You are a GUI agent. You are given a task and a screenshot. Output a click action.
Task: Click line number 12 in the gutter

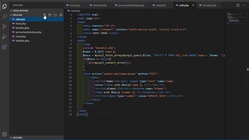click(x=70, y=55)
